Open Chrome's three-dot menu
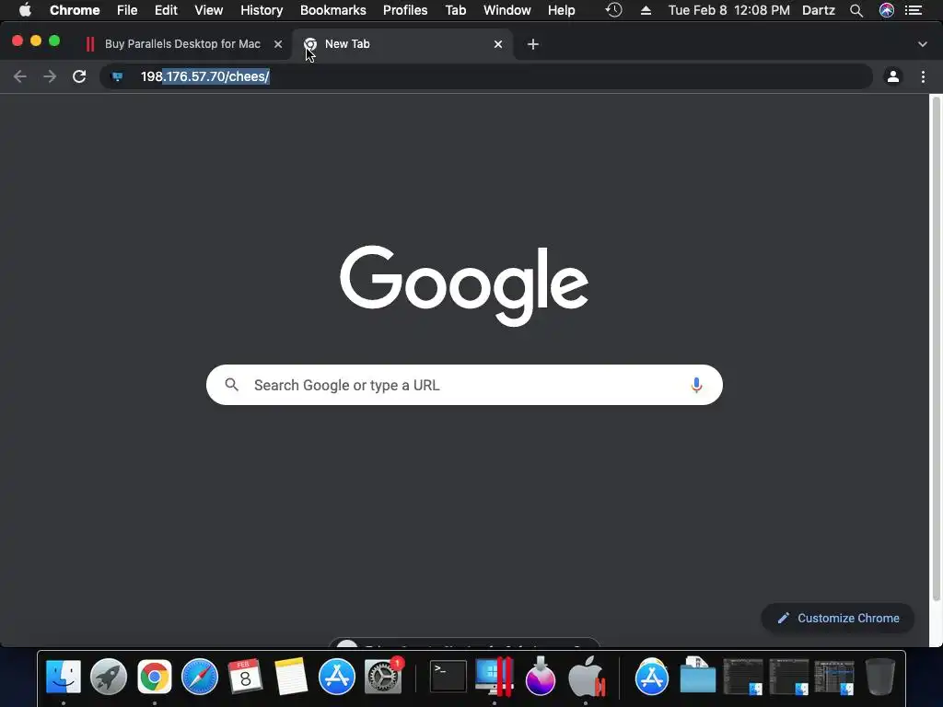943x707 pixels. pos(923,76)
